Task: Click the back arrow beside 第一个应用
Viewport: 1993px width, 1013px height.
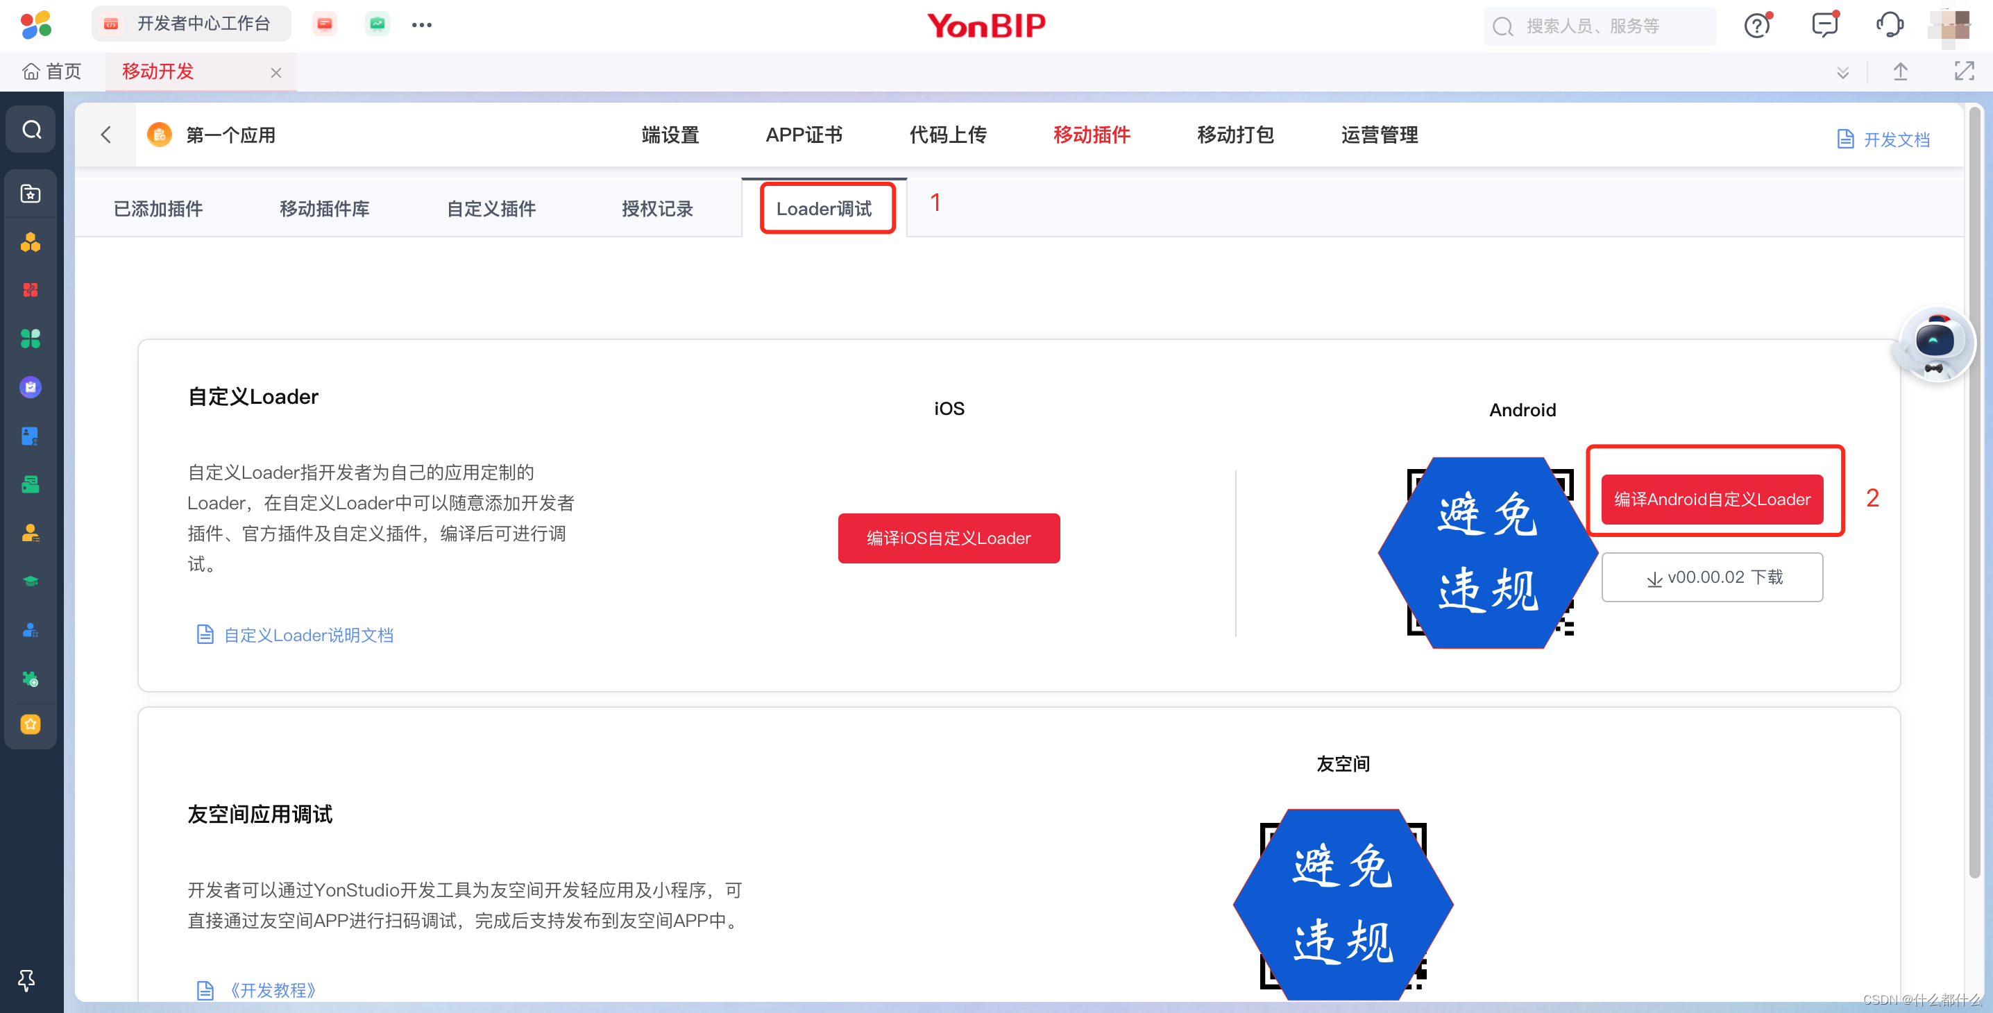Action: (106, 135)
